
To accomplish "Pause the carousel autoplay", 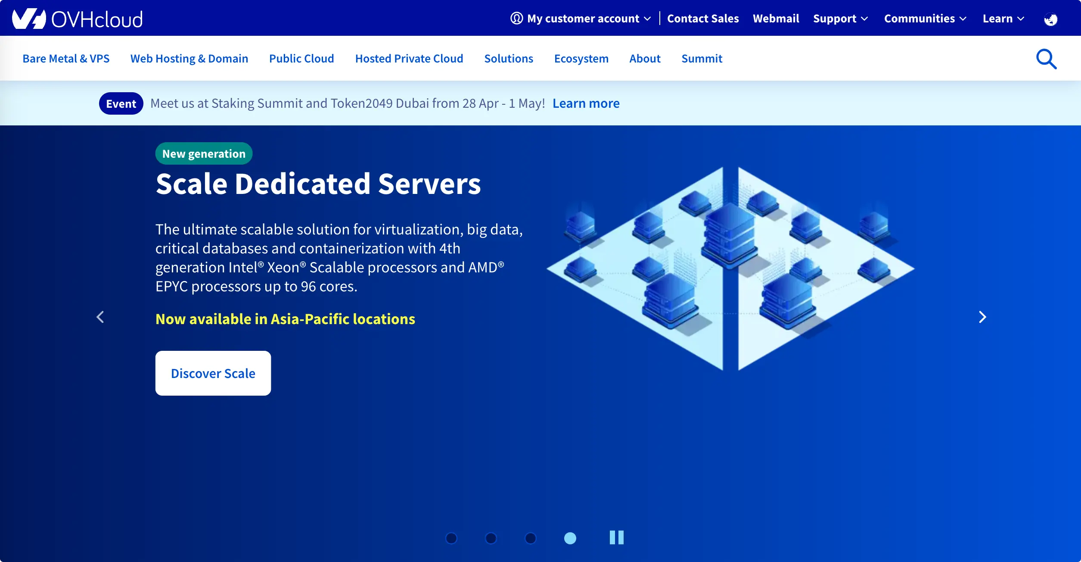I will coord(617,537).
